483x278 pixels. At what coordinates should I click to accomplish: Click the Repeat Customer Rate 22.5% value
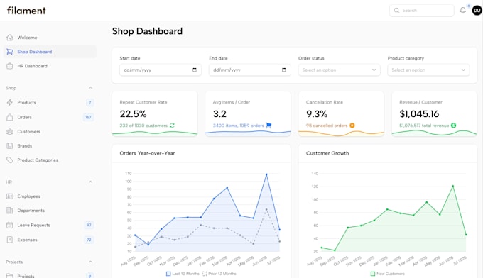tap(133, 113)
